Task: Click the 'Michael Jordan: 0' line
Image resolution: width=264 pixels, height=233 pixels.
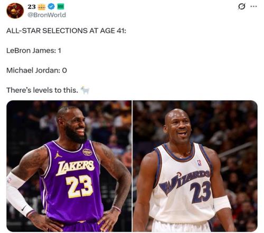Action: click(36, 70)
